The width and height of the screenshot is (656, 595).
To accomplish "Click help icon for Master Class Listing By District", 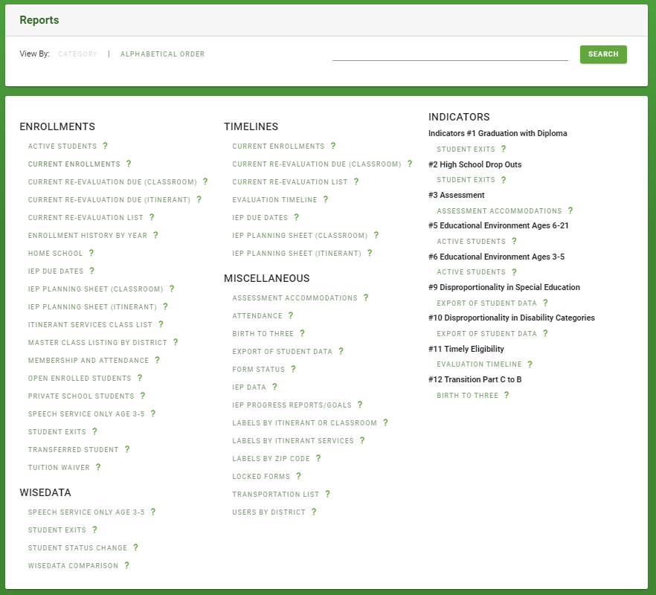I will click(x=176, y=342).
